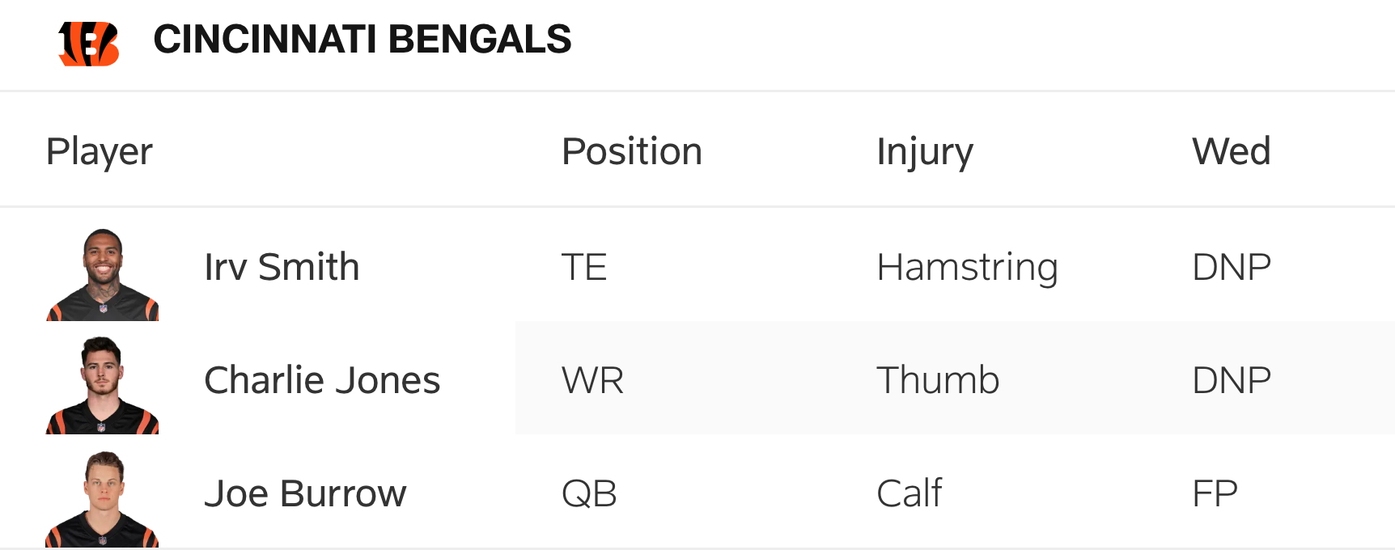This screenshot has width=1395, height=550.
Task: Open Irv Smith's player page
Action: tap(282, 267)
